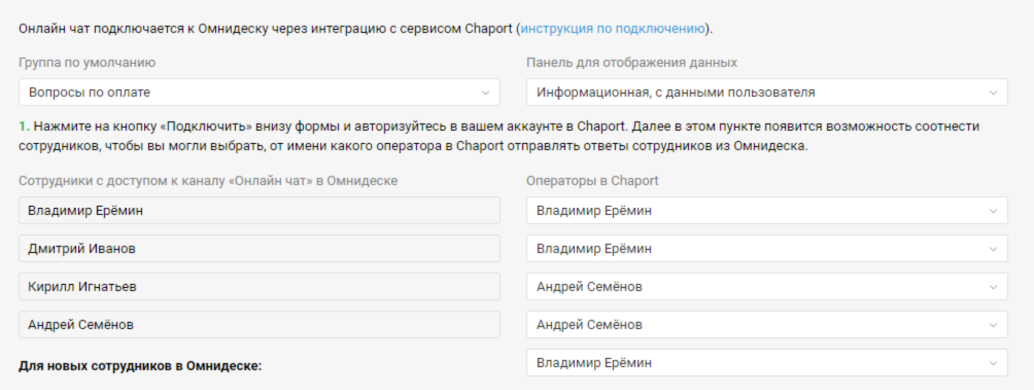Image resolution: width=1034 pixels, height=390 pixels.
Task: Open Chaport operator dropdown beside Дмитрий Иванов
Action: (767, 249)
